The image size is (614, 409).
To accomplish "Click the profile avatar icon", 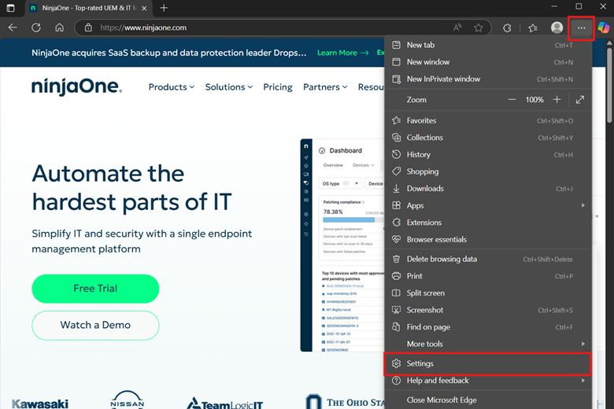I will (x=557, y=28).
